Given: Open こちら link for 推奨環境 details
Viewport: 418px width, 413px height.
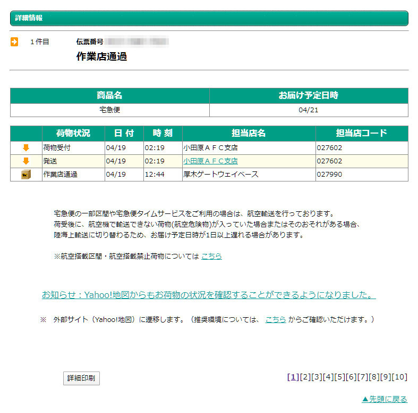Looking at the screenshot, I should click(276, 319).
